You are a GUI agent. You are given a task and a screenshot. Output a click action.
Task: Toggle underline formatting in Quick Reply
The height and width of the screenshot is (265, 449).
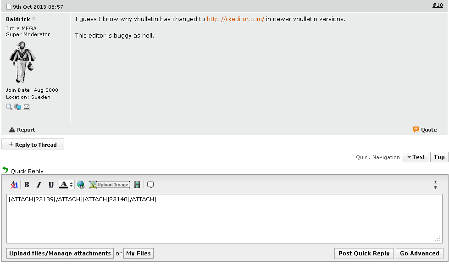coord(51,185)
